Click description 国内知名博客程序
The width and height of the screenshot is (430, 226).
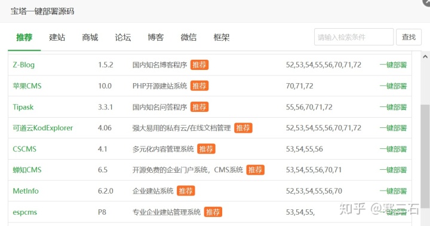(x=159, y=65)
